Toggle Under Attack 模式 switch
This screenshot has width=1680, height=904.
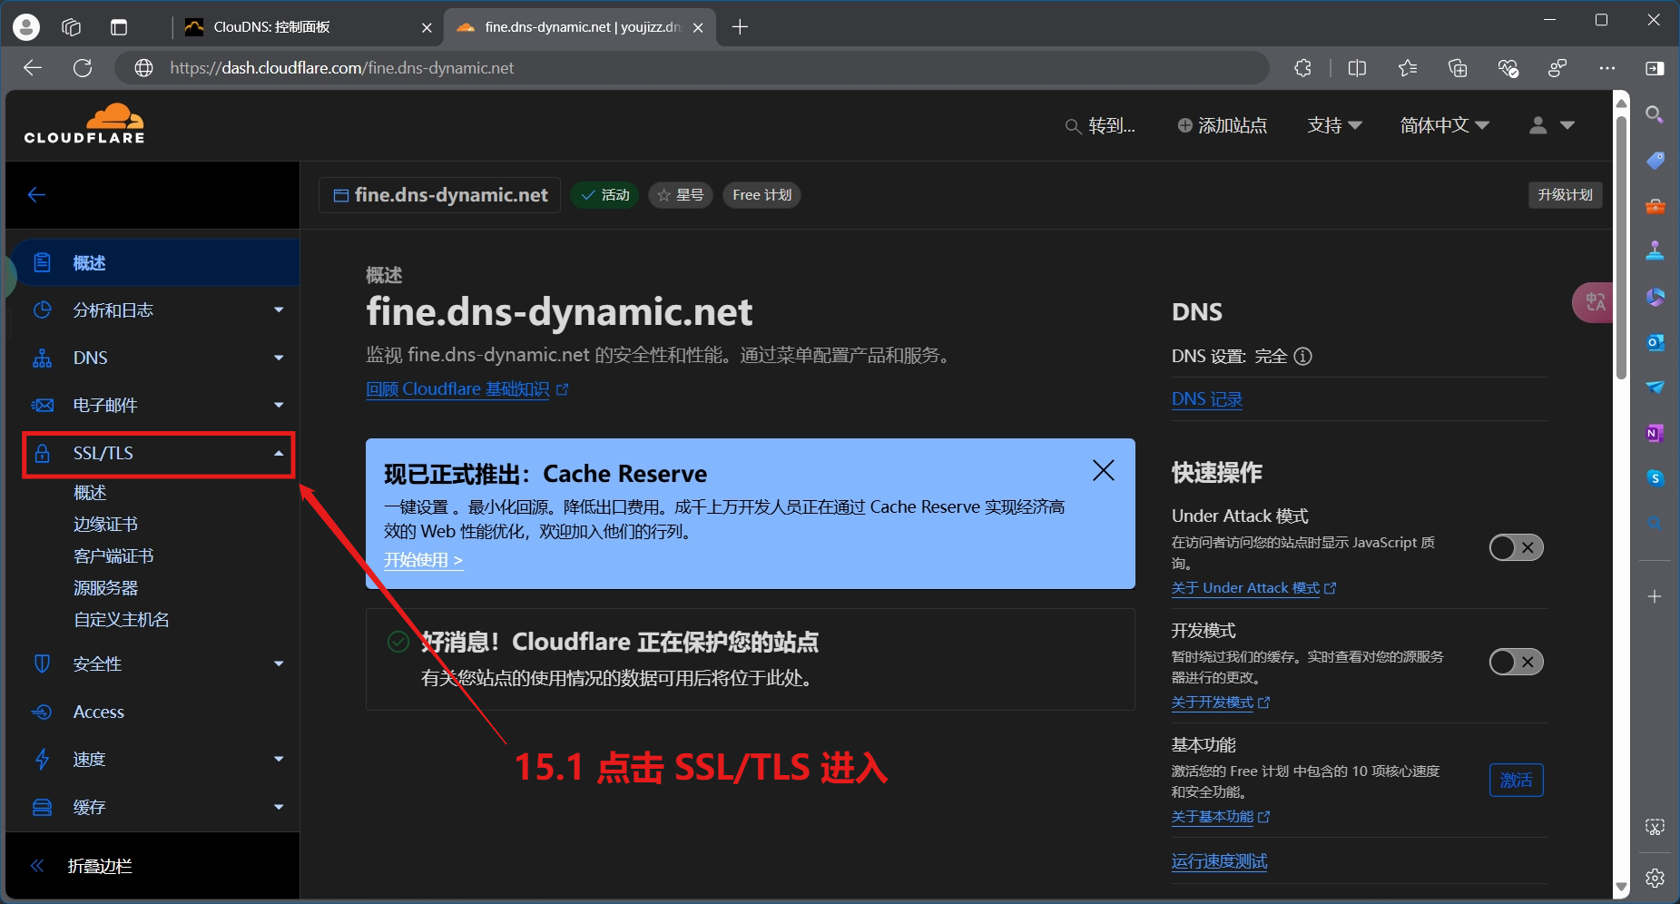pyautogui.click(x=1516, y=547)
